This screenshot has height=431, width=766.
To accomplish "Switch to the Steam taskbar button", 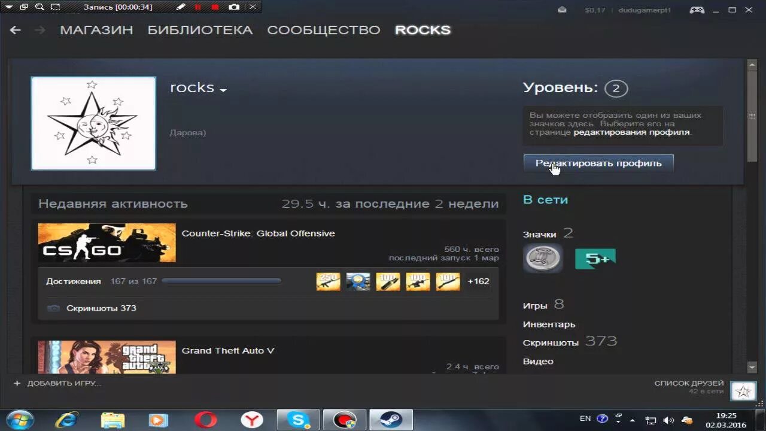I will pos(391,420).
